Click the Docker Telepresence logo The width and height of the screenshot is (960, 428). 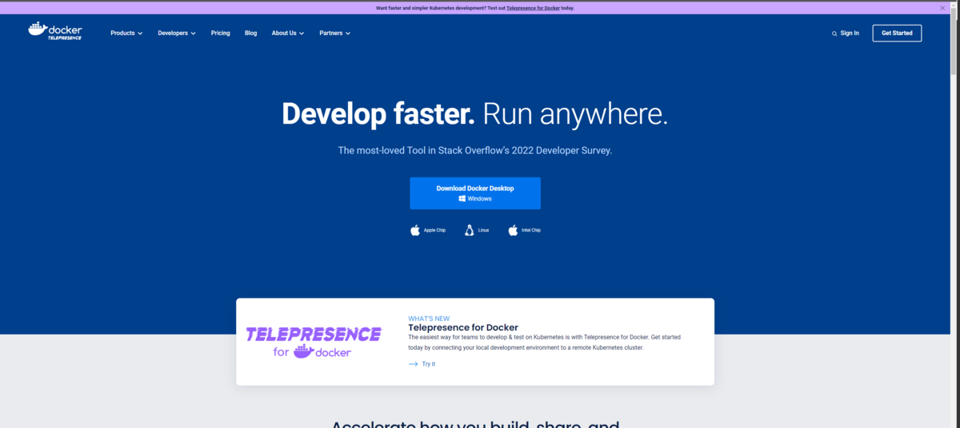tap(54, 31)
